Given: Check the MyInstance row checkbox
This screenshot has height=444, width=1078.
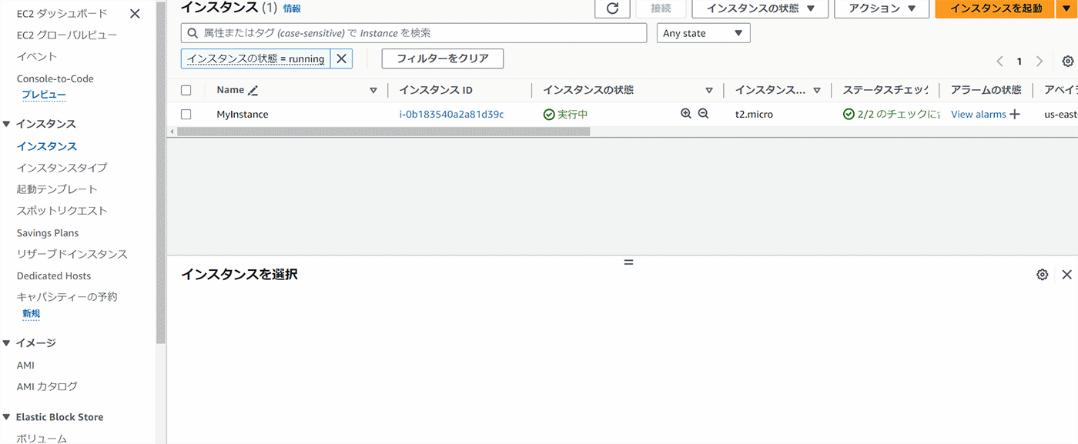Looking at the screenshot, I should point(186,114).
